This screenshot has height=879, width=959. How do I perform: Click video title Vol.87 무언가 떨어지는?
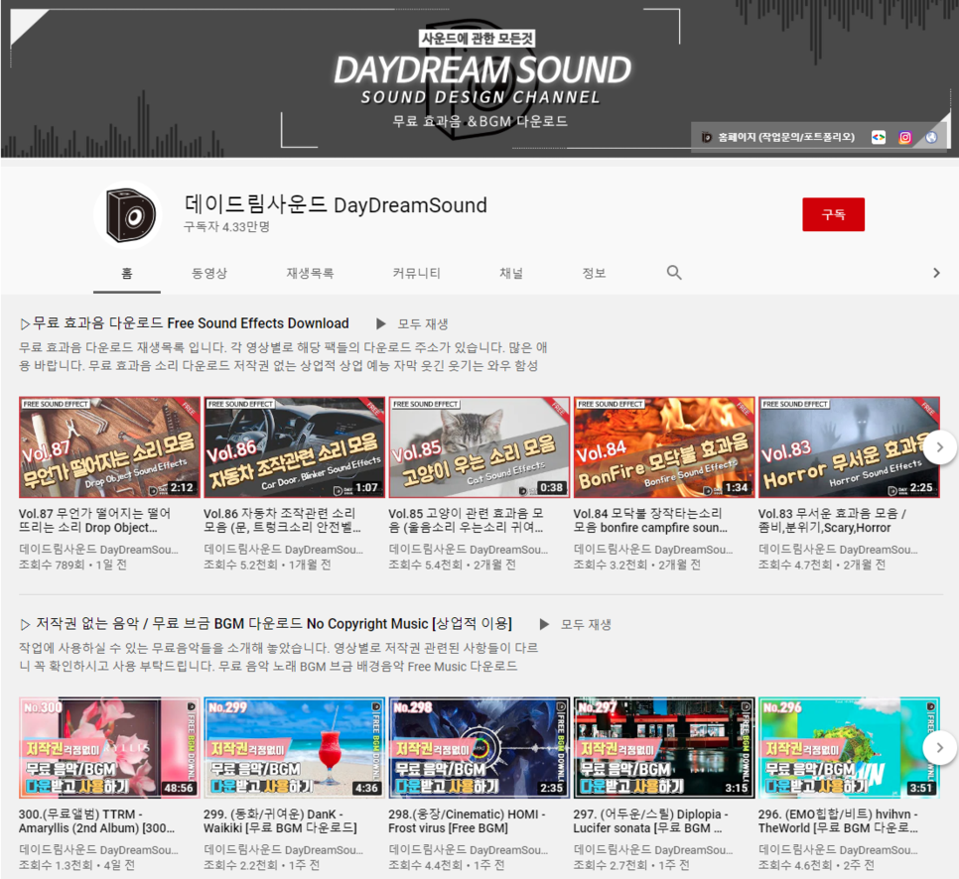click(94, 520)
